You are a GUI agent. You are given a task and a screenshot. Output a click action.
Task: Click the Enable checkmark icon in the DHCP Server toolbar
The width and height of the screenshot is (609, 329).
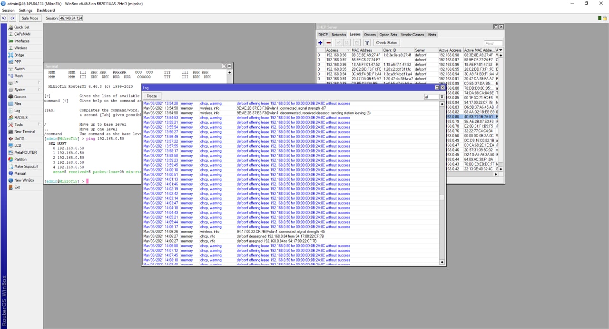click(339, 43)
